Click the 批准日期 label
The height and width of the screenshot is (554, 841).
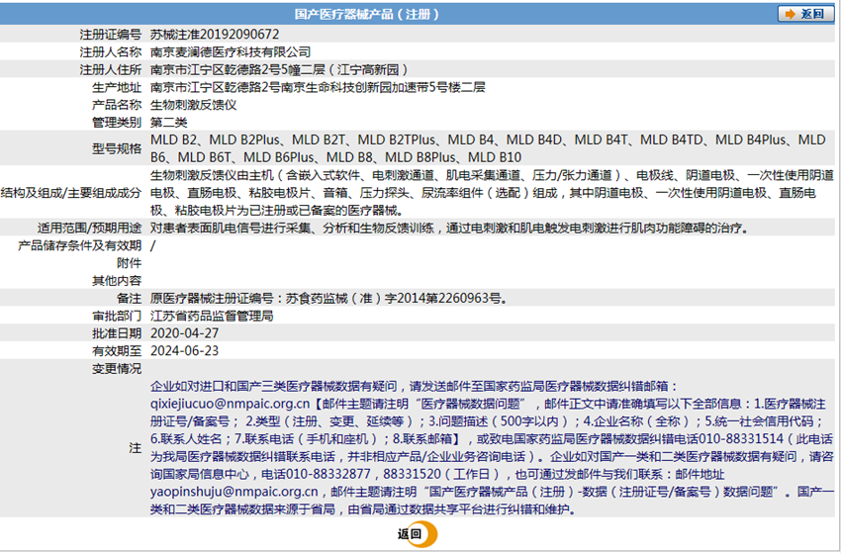point(117,333)
